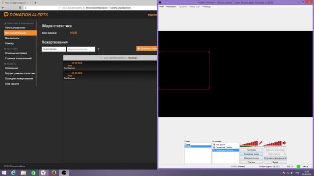314x176 pixels.
Task: Open the Настройки menu in OBS
Action: [x=171, y=6]
